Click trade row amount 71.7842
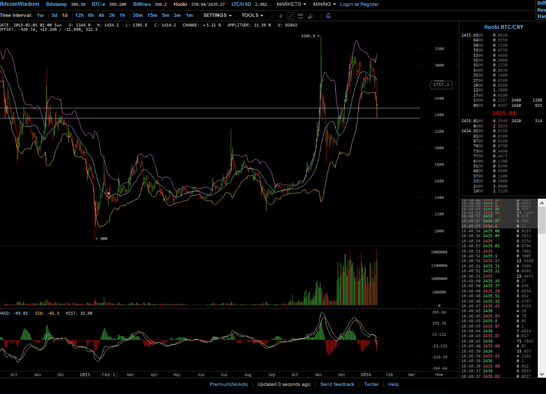 pyautogui.click(x=525, y=341)
